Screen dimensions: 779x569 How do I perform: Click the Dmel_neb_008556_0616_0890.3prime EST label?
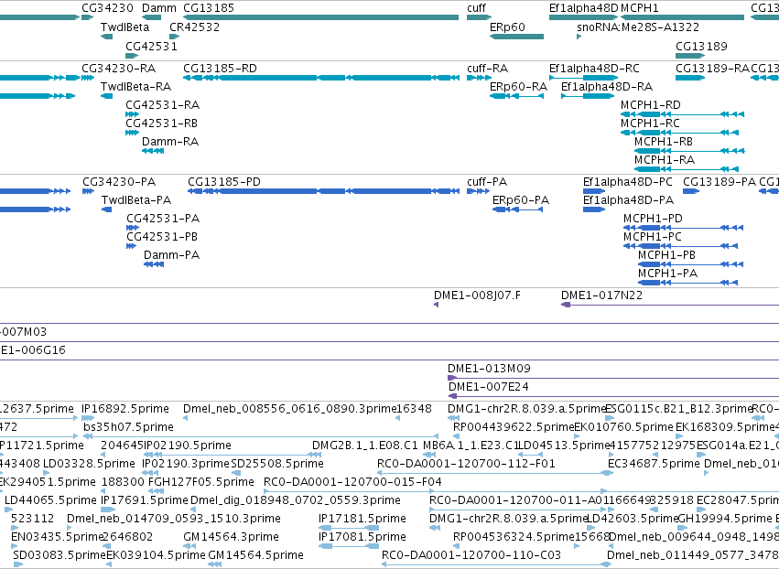[289, 409]
